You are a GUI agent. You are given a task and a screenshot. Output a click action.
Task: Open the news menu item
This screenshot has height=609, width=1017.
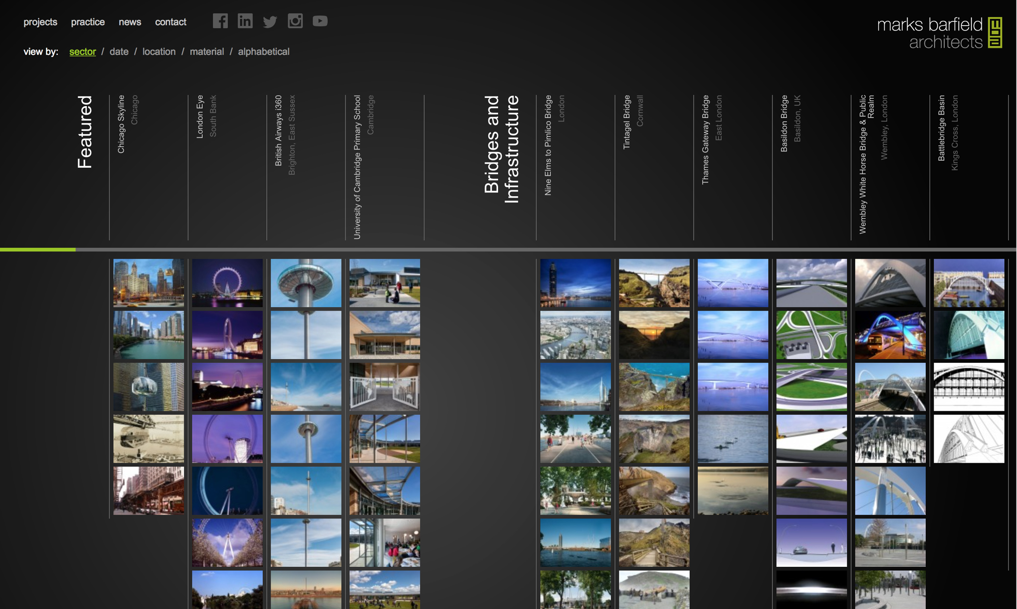pyautogui.click(x=130, y=22)
